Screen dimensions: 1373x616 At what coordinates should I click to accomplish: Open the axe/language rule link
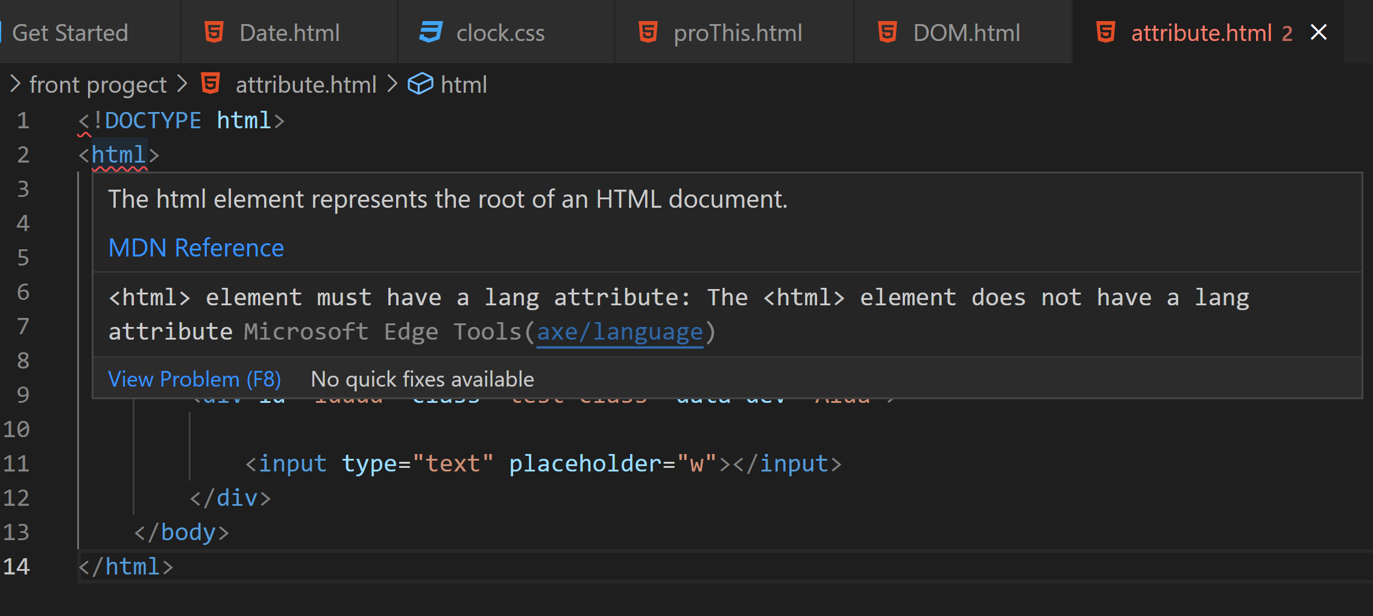point(620,332)
